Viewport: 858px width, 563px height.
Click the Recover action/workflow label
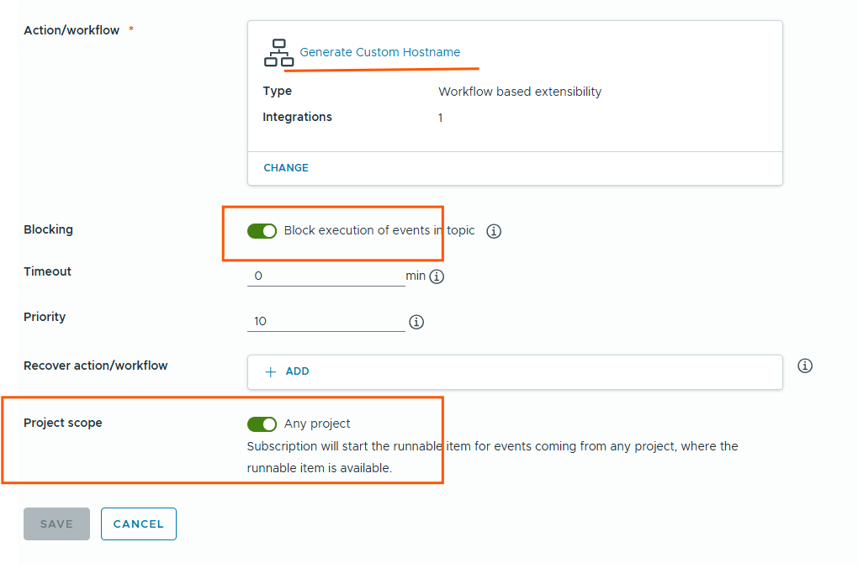coord(96,366)
